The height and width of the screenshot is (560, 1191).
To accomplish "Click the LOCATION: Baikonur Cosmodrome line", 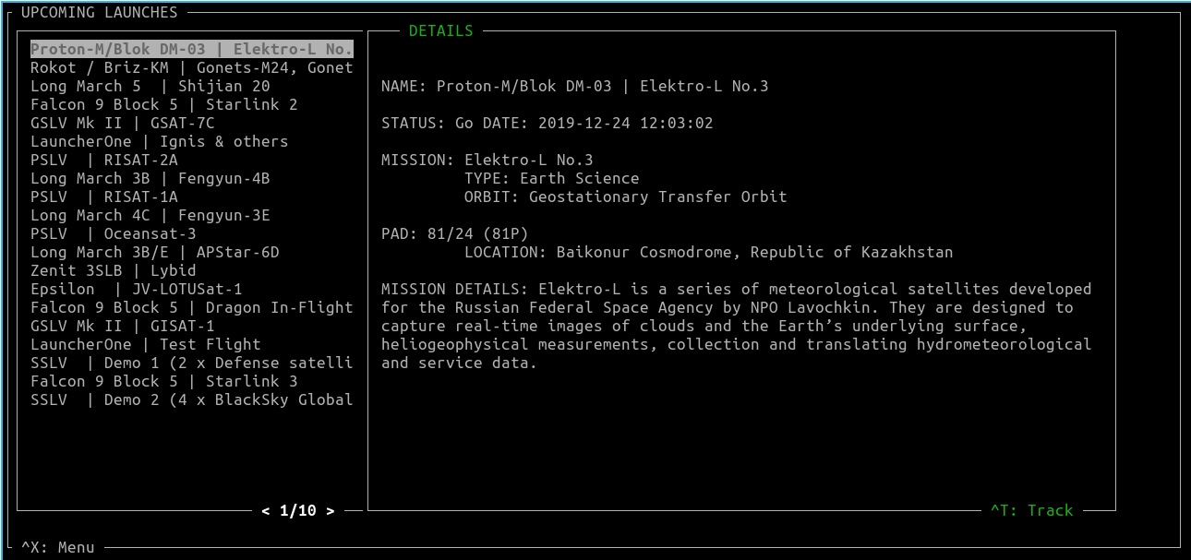I will tap(709, 252).
